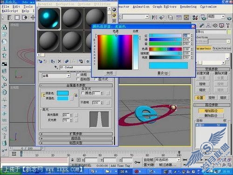Click the 删除路径 delete path button
Viewport: 233px width, 175px height.
[211, 116]
